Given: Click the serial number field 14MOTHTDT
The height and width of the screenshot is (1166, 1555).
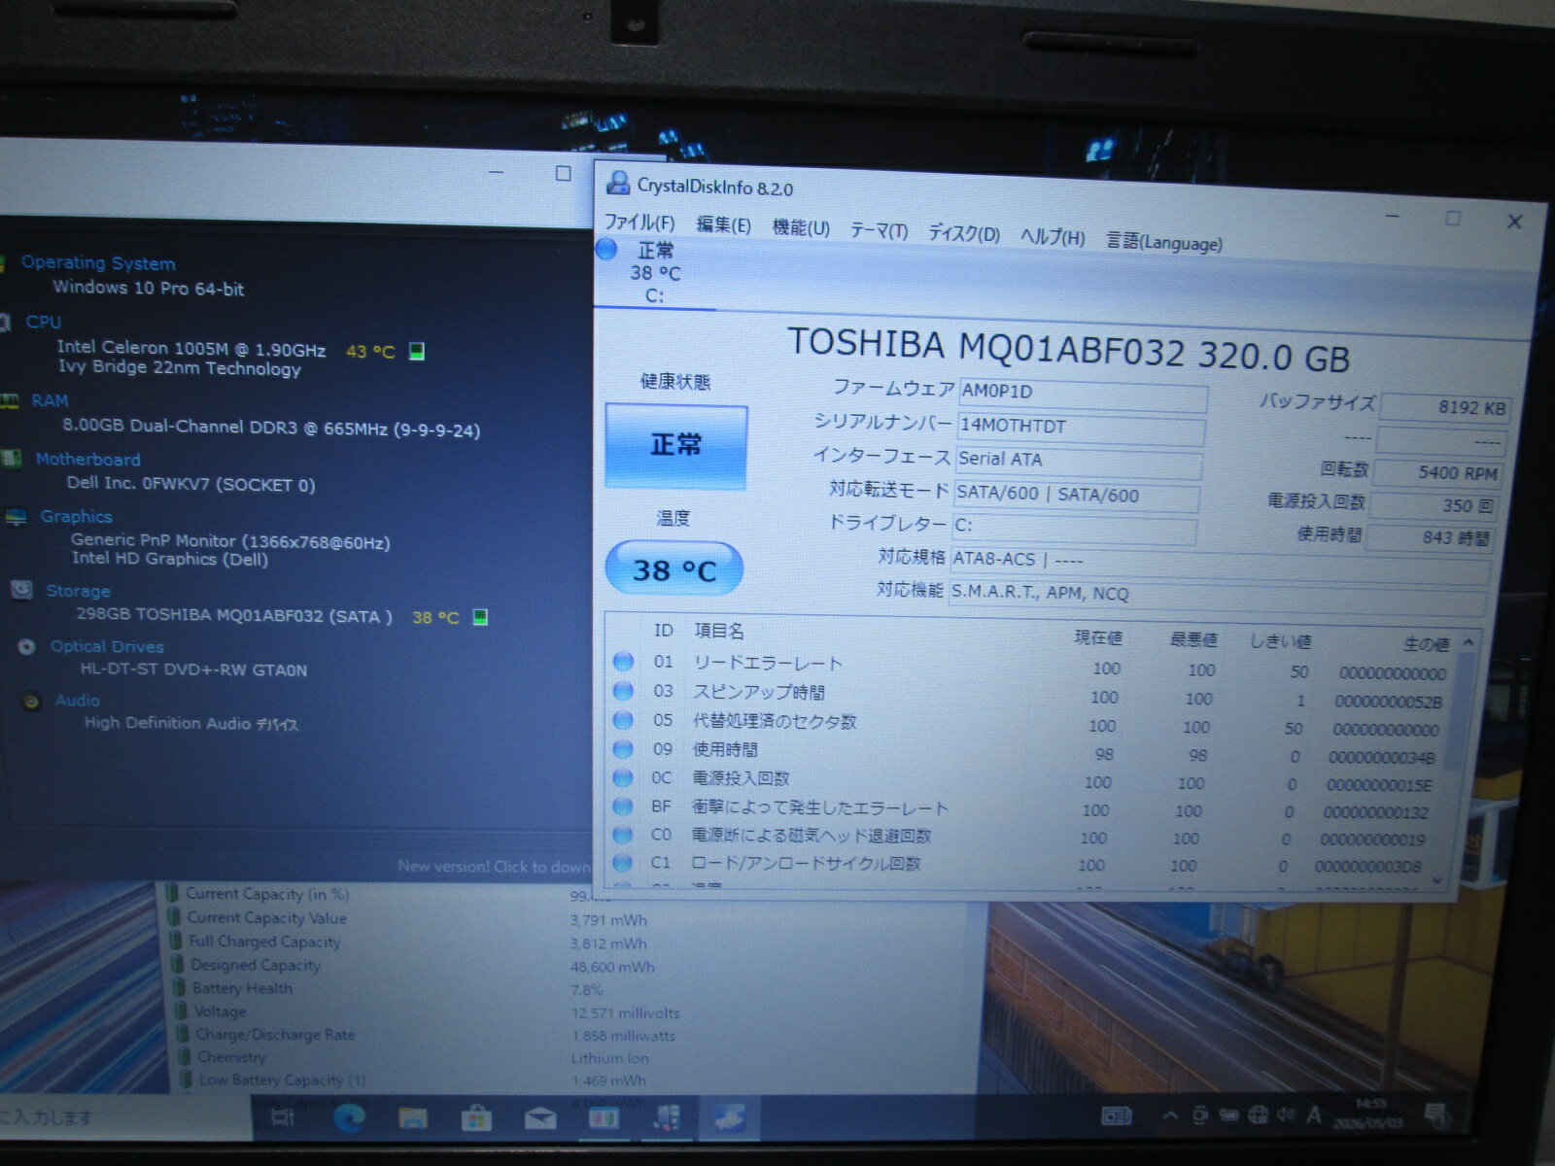Looking at the screenshot, I should [x=1081, y=428].
